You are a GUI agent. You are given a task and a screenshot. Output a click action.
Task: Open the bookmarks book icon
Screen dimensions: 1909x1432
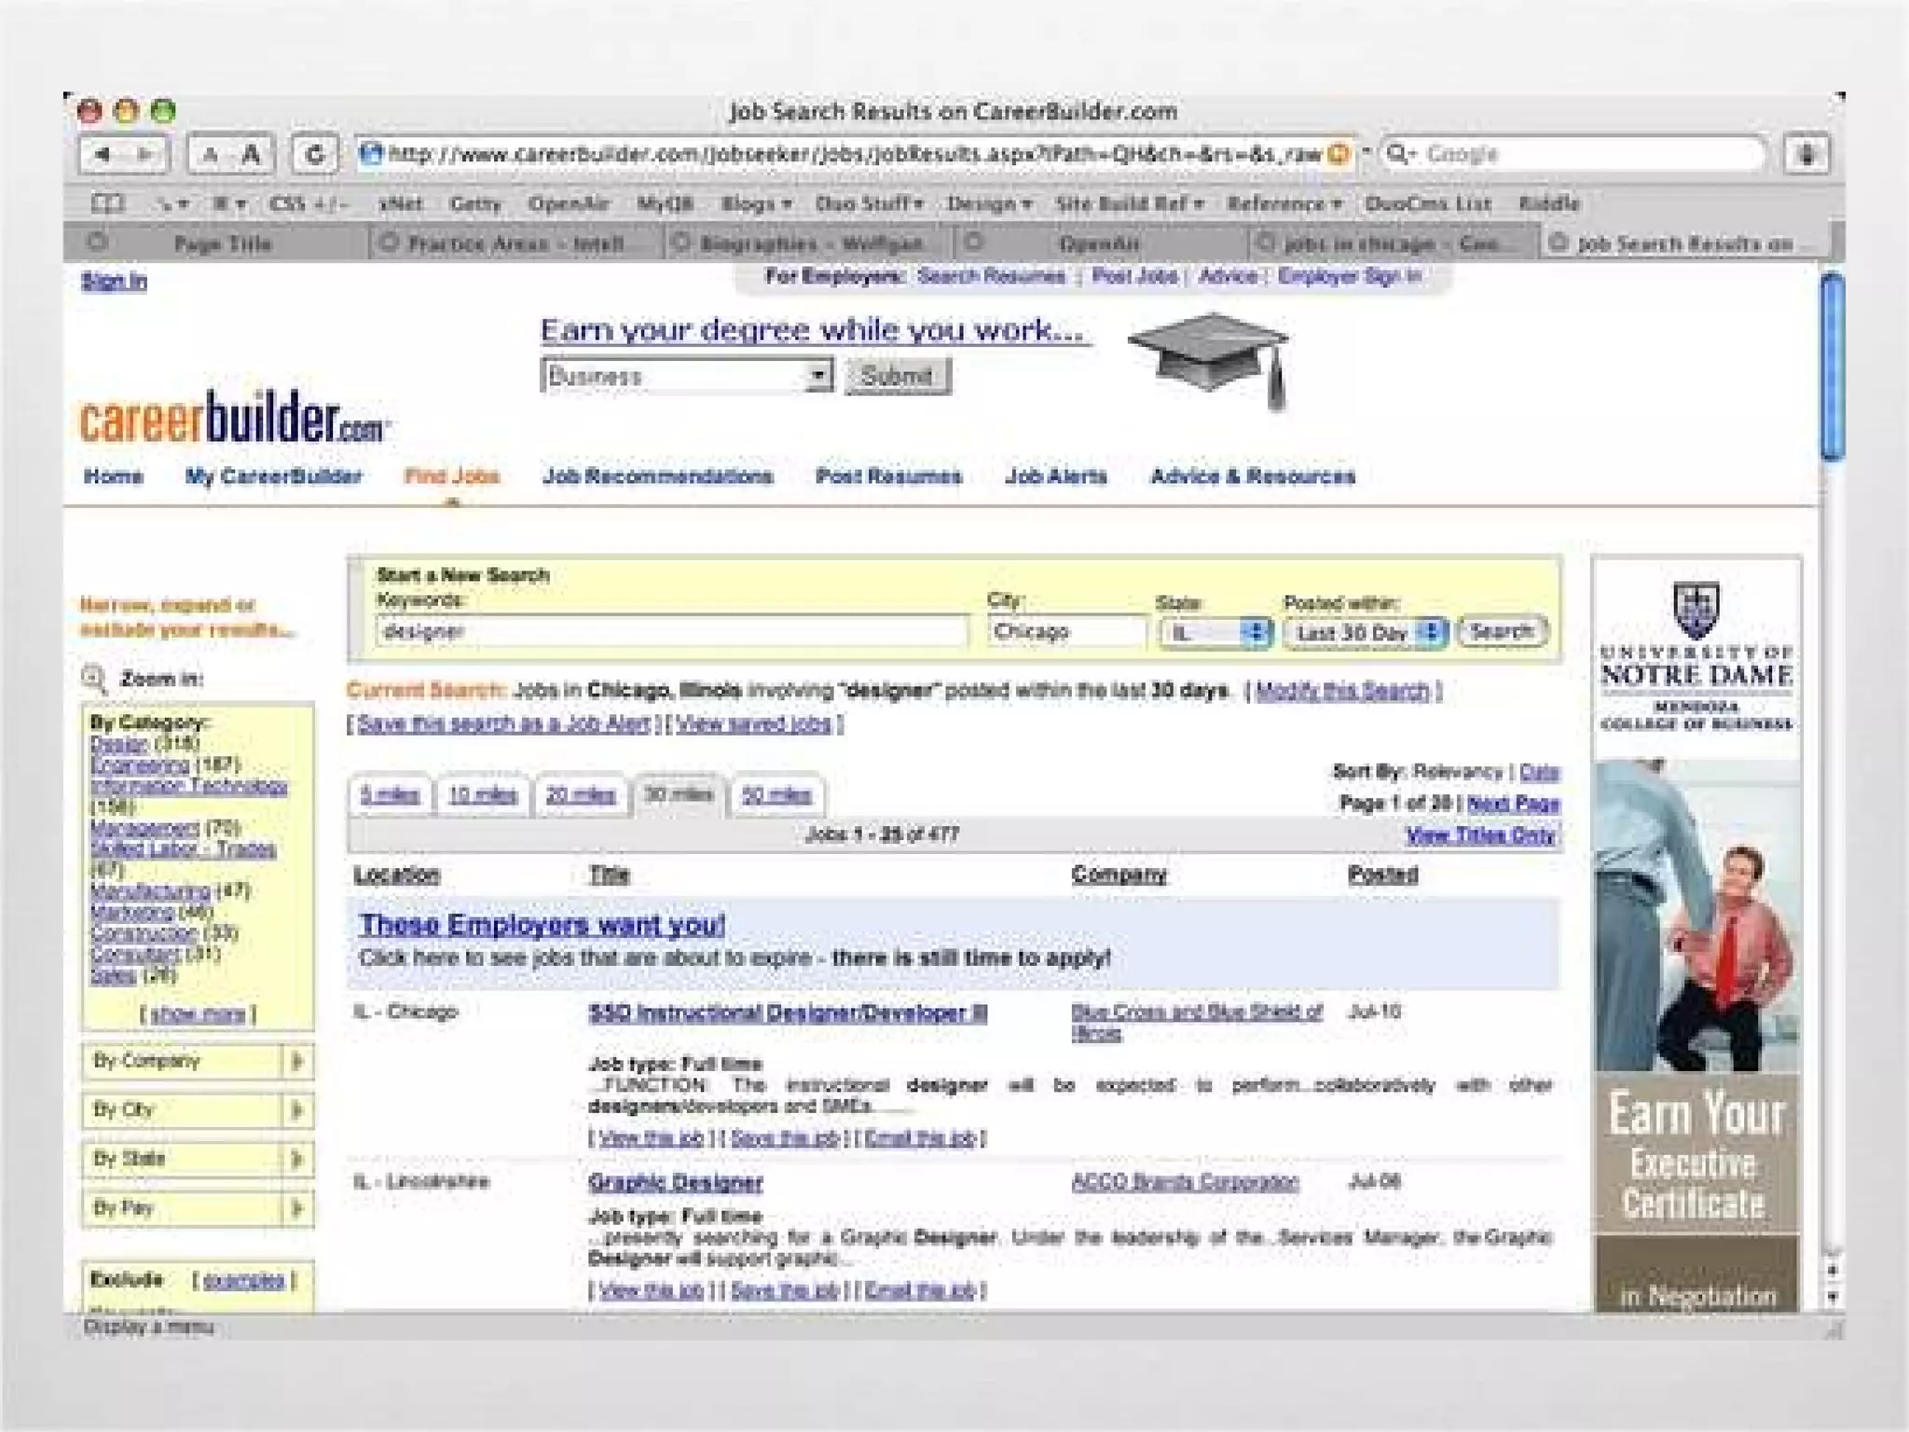pyautogui.click(x=107, y=203)
